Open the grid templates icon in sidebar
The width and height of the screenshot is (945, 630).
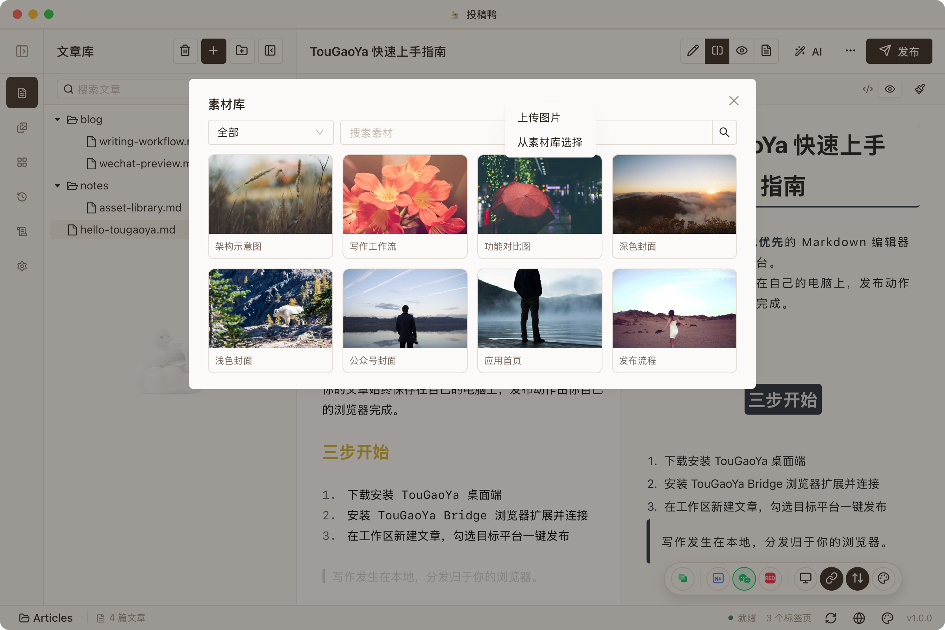click(x=22, y=162)
